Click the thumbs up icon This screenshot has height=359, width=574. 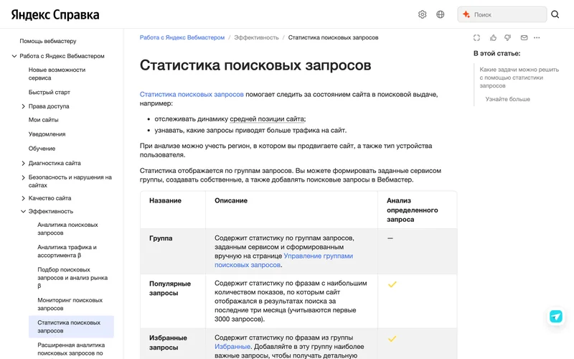tap(493, 38)
